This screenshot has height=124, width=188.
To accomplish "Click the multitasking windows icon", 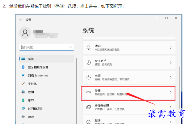I will [x=89, y=107].
